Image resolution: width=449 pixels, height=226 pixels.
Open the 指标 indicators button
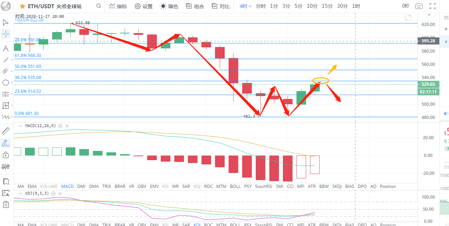[x=118, y=6]
